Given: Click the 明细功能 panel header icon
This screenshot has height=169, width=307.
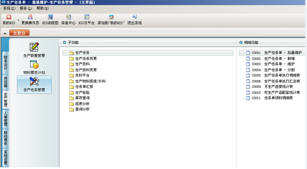Looking at the screenshot, I should pos(241,43).
